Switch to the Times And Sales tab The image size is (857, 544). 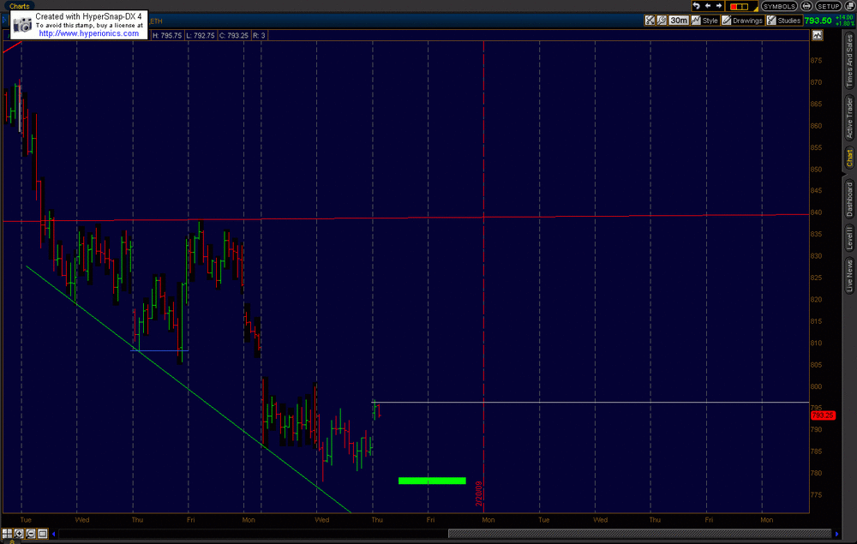(849, 60)
